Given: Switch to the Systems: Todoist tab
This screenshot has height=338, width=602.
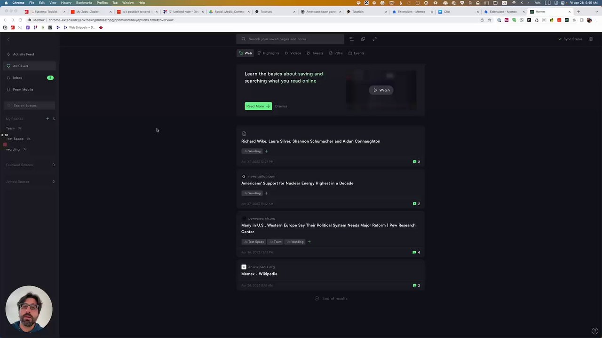Looking at the screenshot, I should point(46,12).
